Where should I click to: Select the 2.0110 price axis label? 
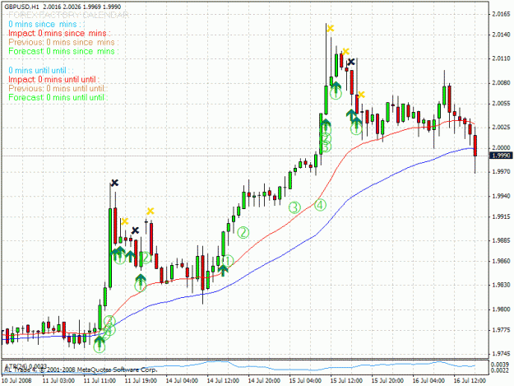coord(501,58)
